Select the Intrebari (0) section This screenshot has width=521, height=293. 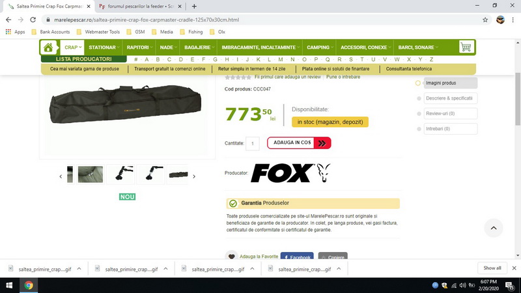(x=450, y=129)
